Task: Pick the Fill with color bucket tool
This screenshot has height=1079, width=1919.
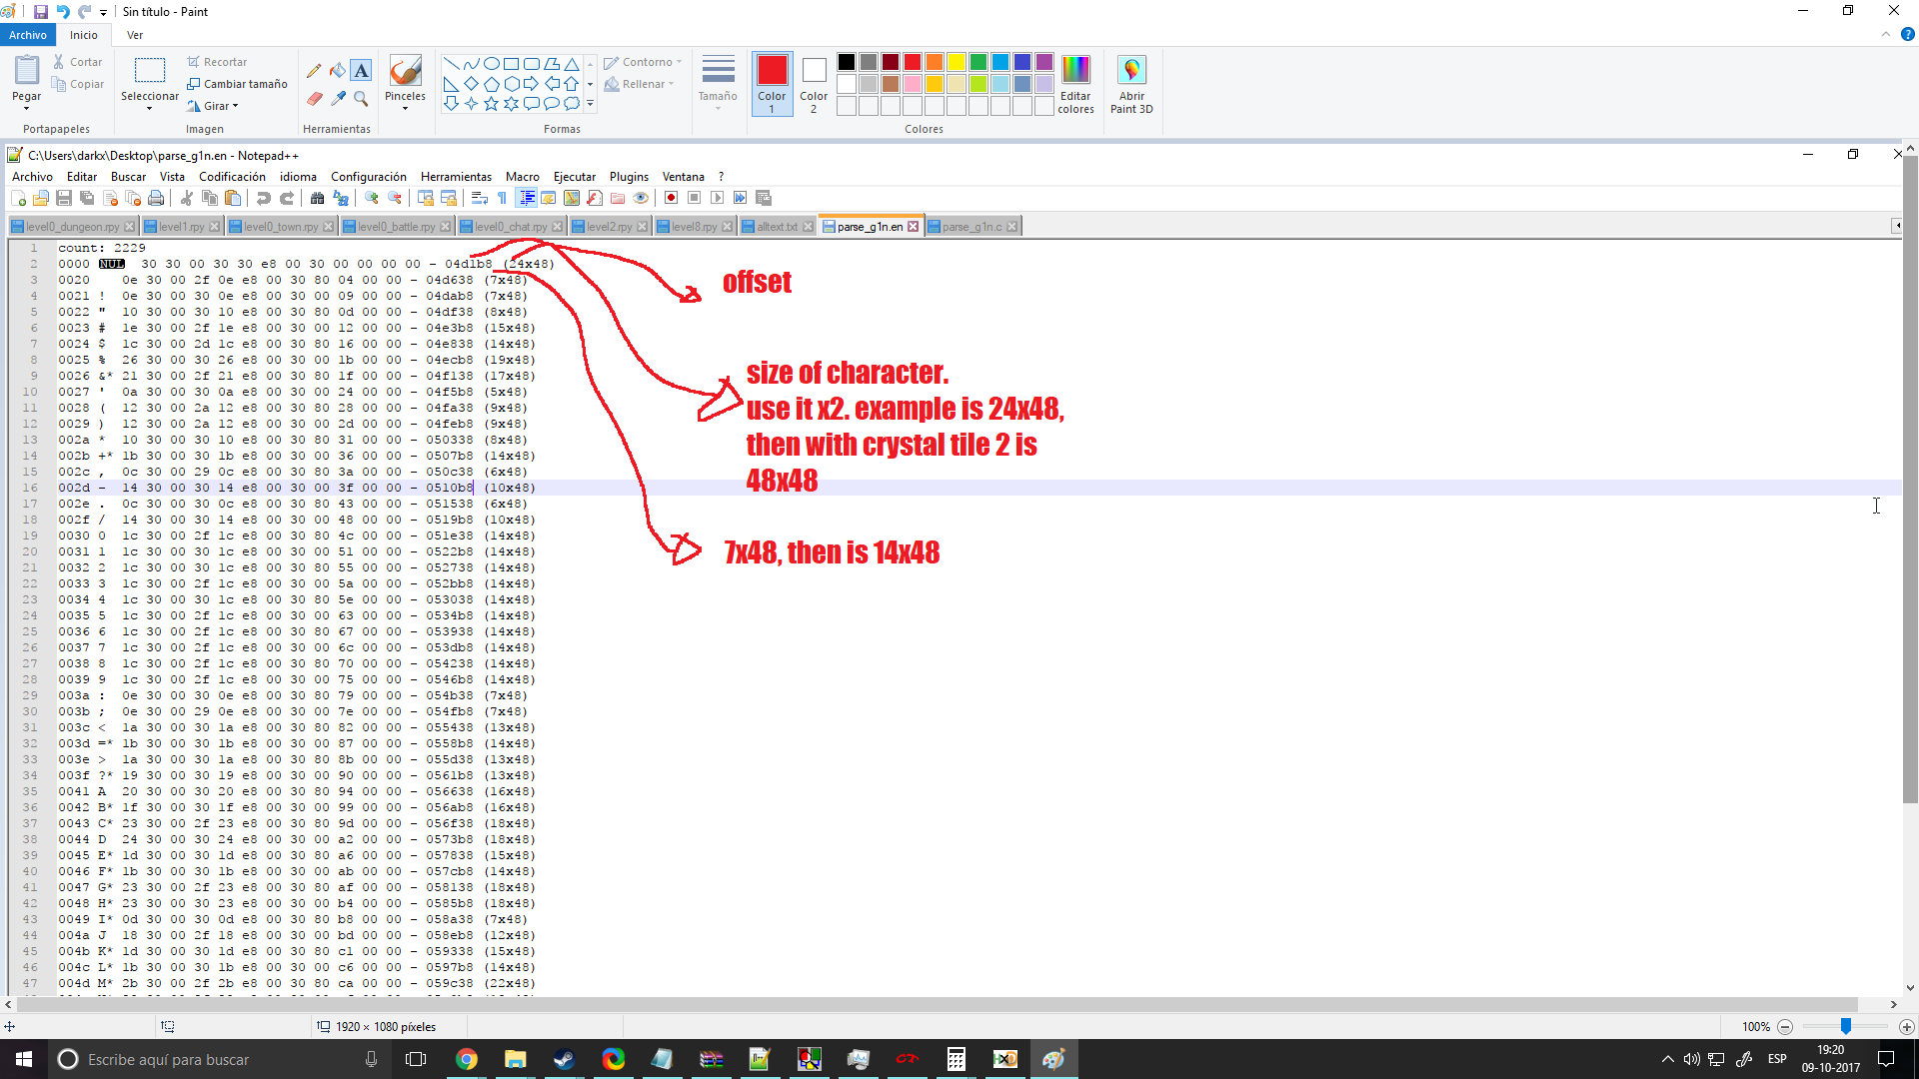Action: [x=338, y=71]
